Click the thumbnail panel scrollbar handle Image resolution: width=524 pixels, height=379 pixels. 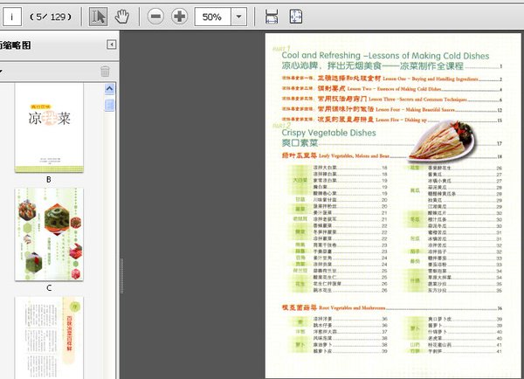[110, 106]
